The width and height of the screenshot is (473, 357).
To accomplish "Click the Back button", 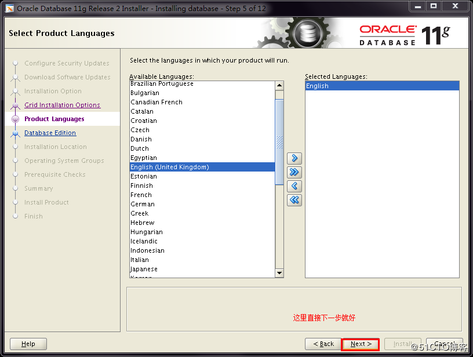I will tap(323, 344).
